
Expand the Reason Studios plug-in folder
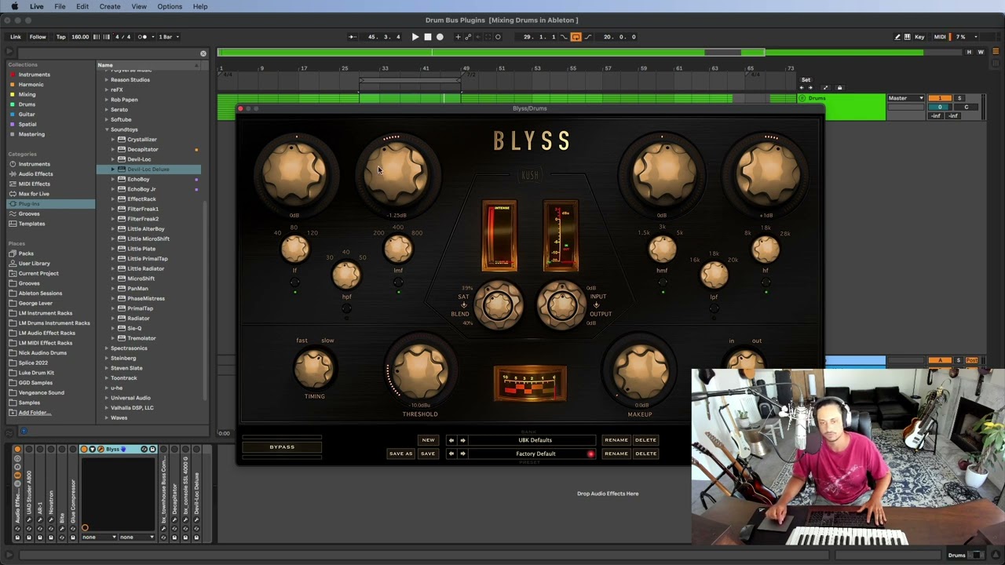[x=107, y=79]
